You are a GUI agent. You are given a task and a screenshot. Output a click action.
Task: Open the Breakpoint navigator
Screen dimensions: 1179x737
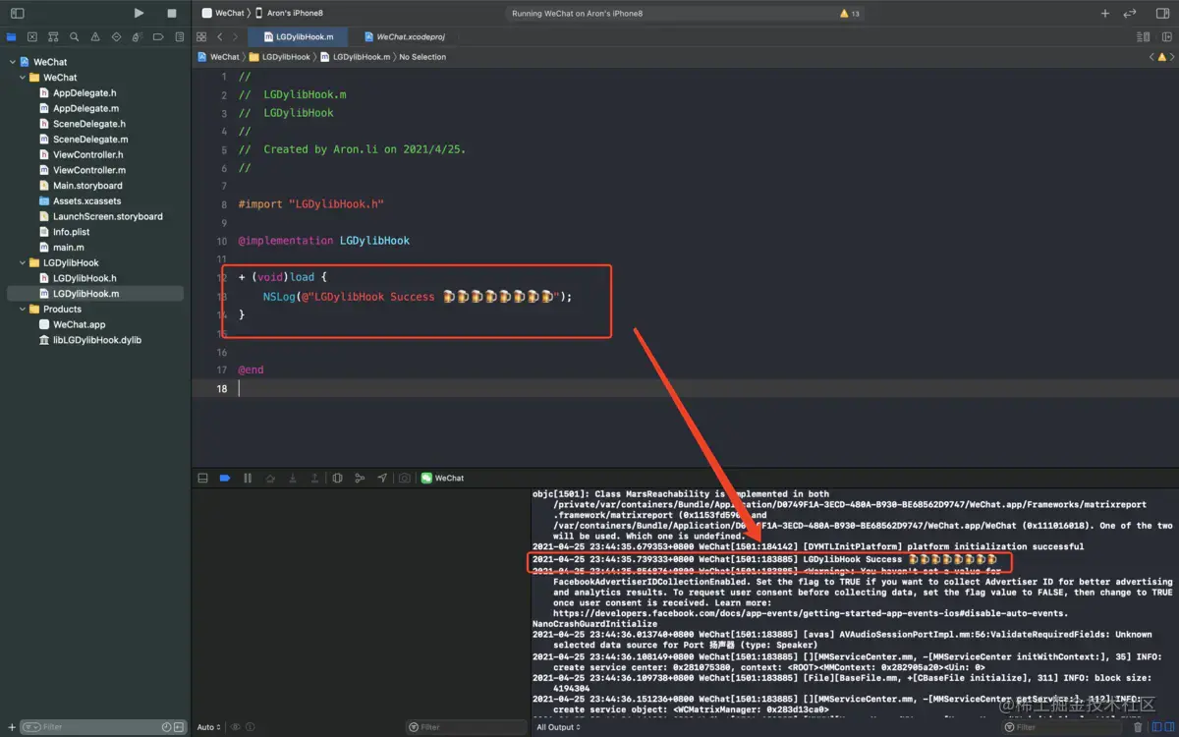point(158,36)
